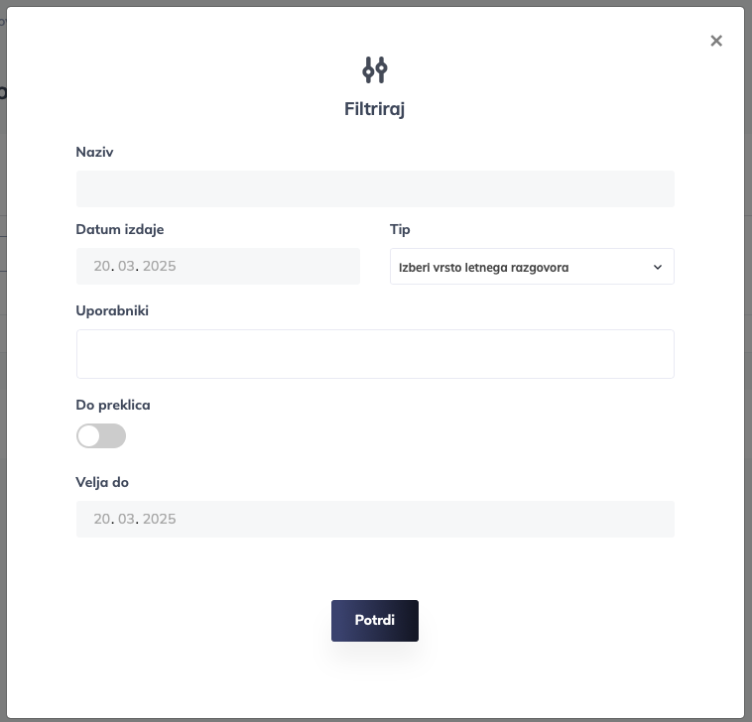Click the Tip label above the dropdown

point(400,229)
